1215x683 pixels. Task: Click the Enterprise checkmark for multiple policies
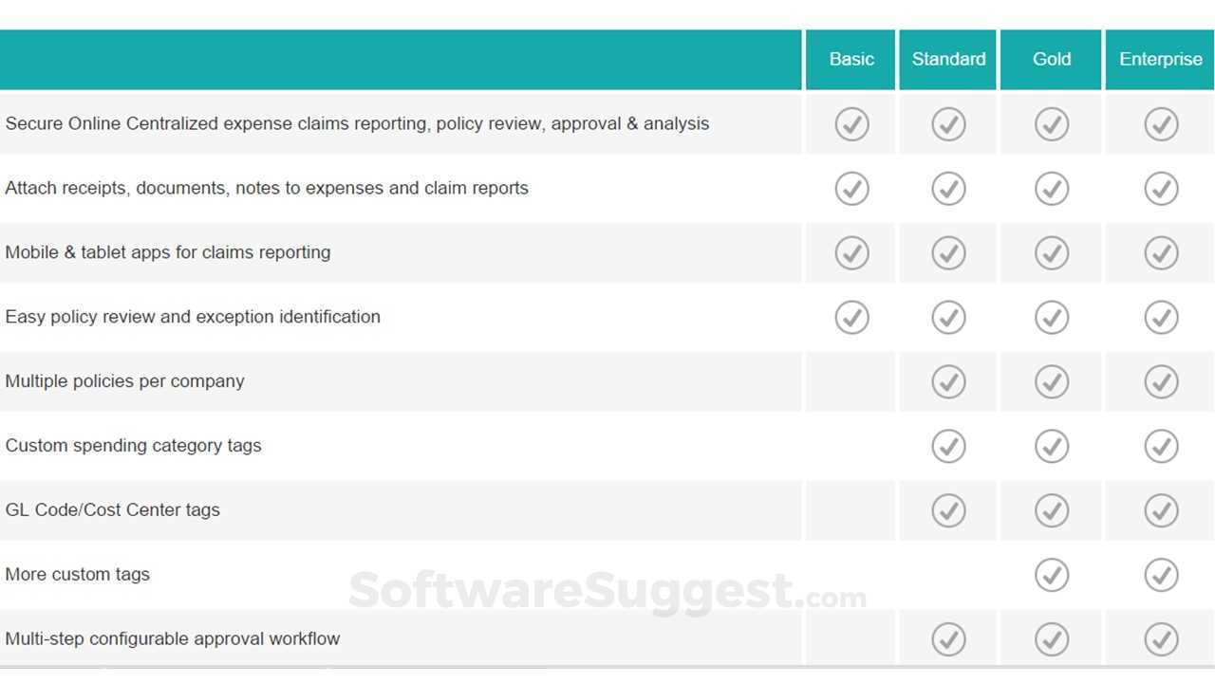coord(1161,381)
